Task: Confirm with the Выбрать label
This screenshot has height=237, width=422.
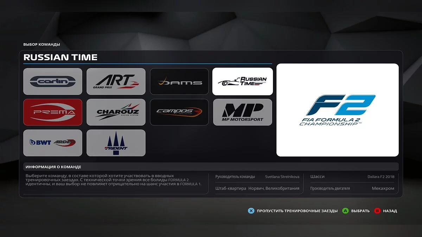Action: coord(360,211)
